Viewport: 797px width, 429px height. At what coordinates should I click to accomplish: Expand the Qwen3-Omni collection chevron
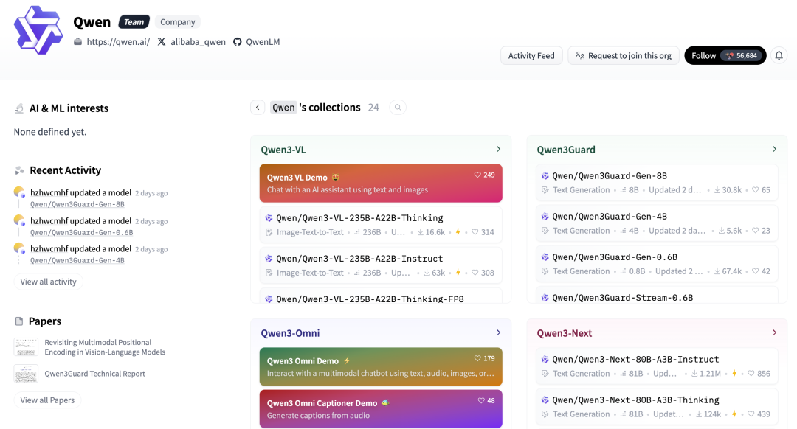pyautogui.click(x=499, y=332)
